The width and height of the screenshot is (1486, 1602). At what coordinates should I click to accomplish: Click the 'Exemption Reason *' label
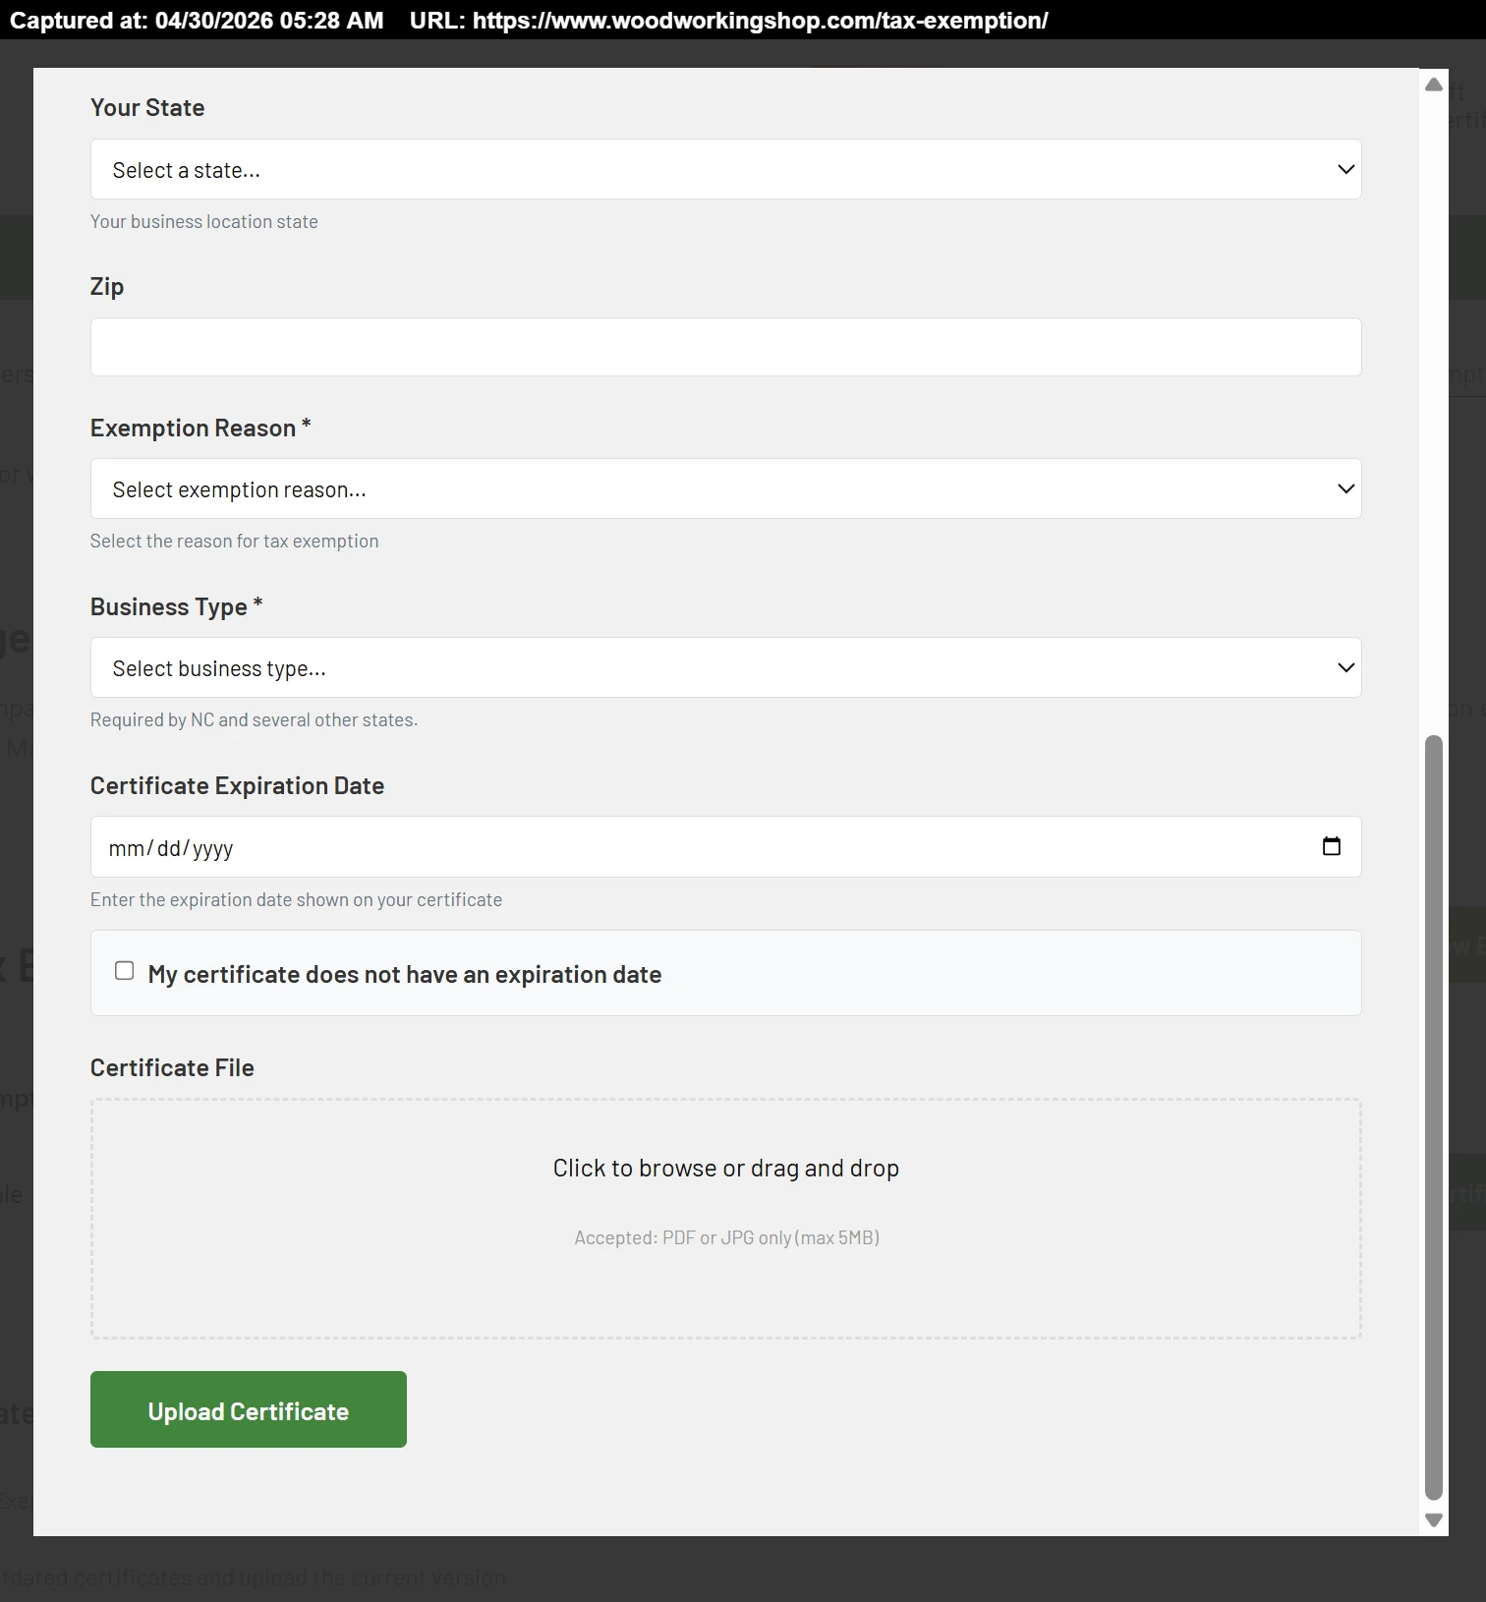pos(200,428)
